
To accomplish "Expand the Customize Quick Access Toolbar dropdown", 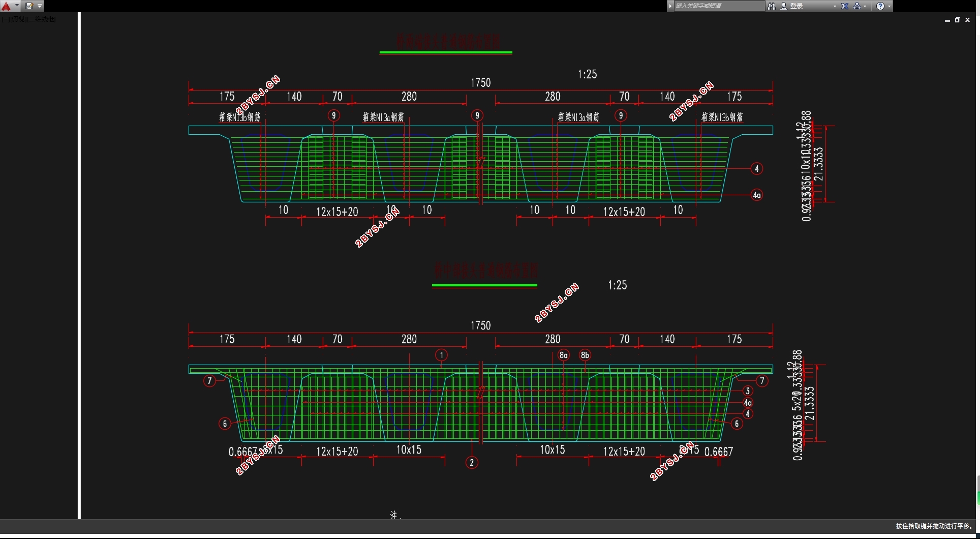I will (40, 6).
